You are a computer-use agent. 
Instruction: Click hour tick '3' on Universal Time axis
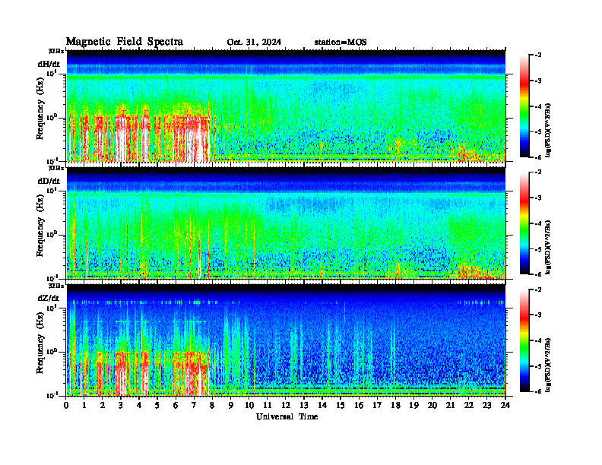pyautogui.click(x=121, y=405)
